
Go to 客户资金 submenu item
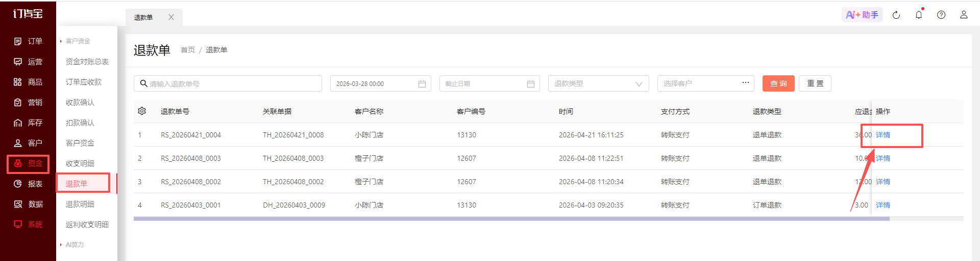[80, 143]
